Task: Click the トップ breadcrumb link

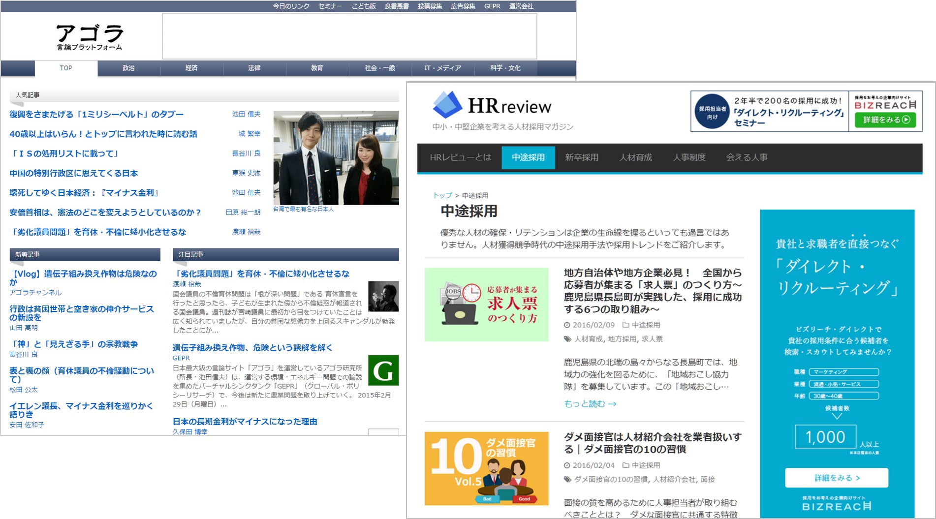Action: tap(442, 195)
